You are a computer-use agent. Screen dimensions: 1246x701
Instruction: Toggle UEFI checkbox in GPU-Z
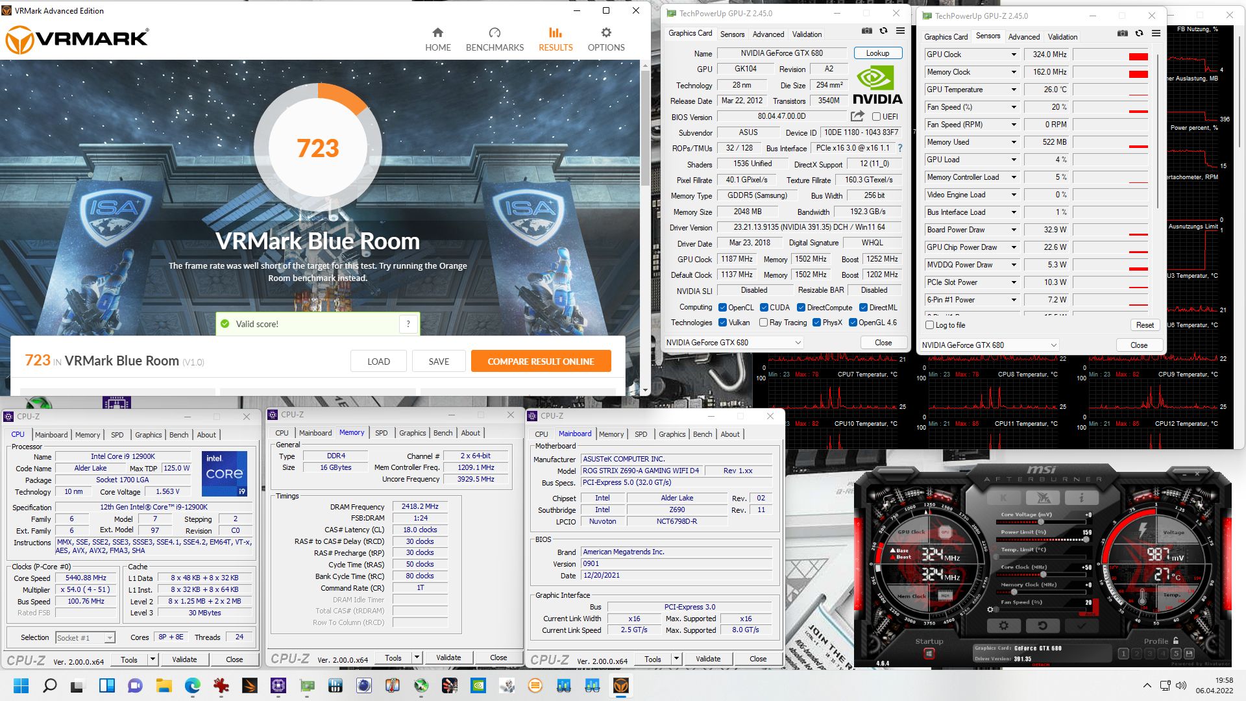click(876, 117)
